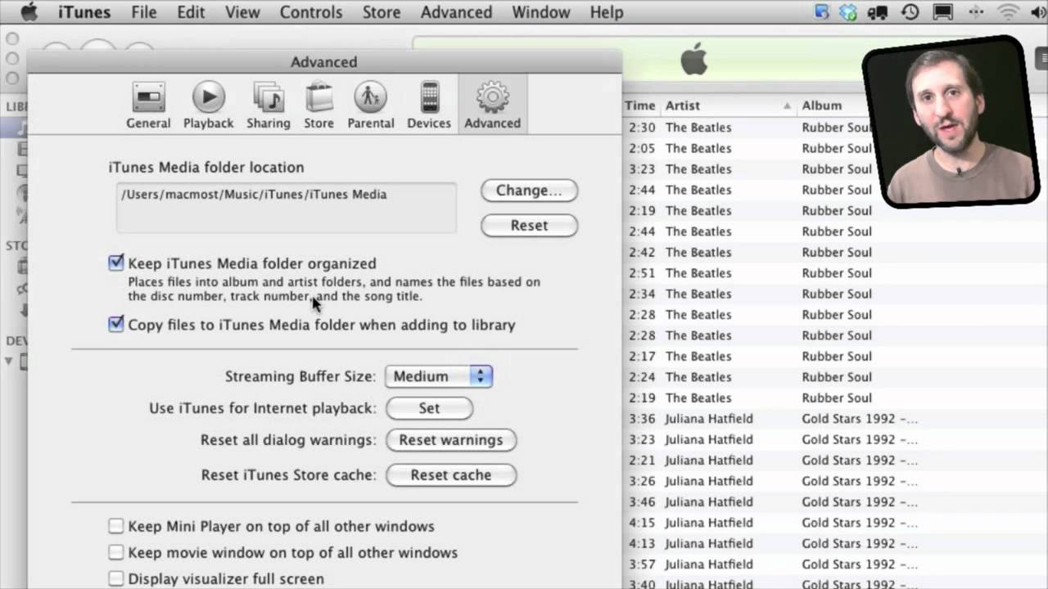The width and height of the screenshot is (1048, 589).
Task: Enable Keep Mini Player on top
Action: click(115, 526)
